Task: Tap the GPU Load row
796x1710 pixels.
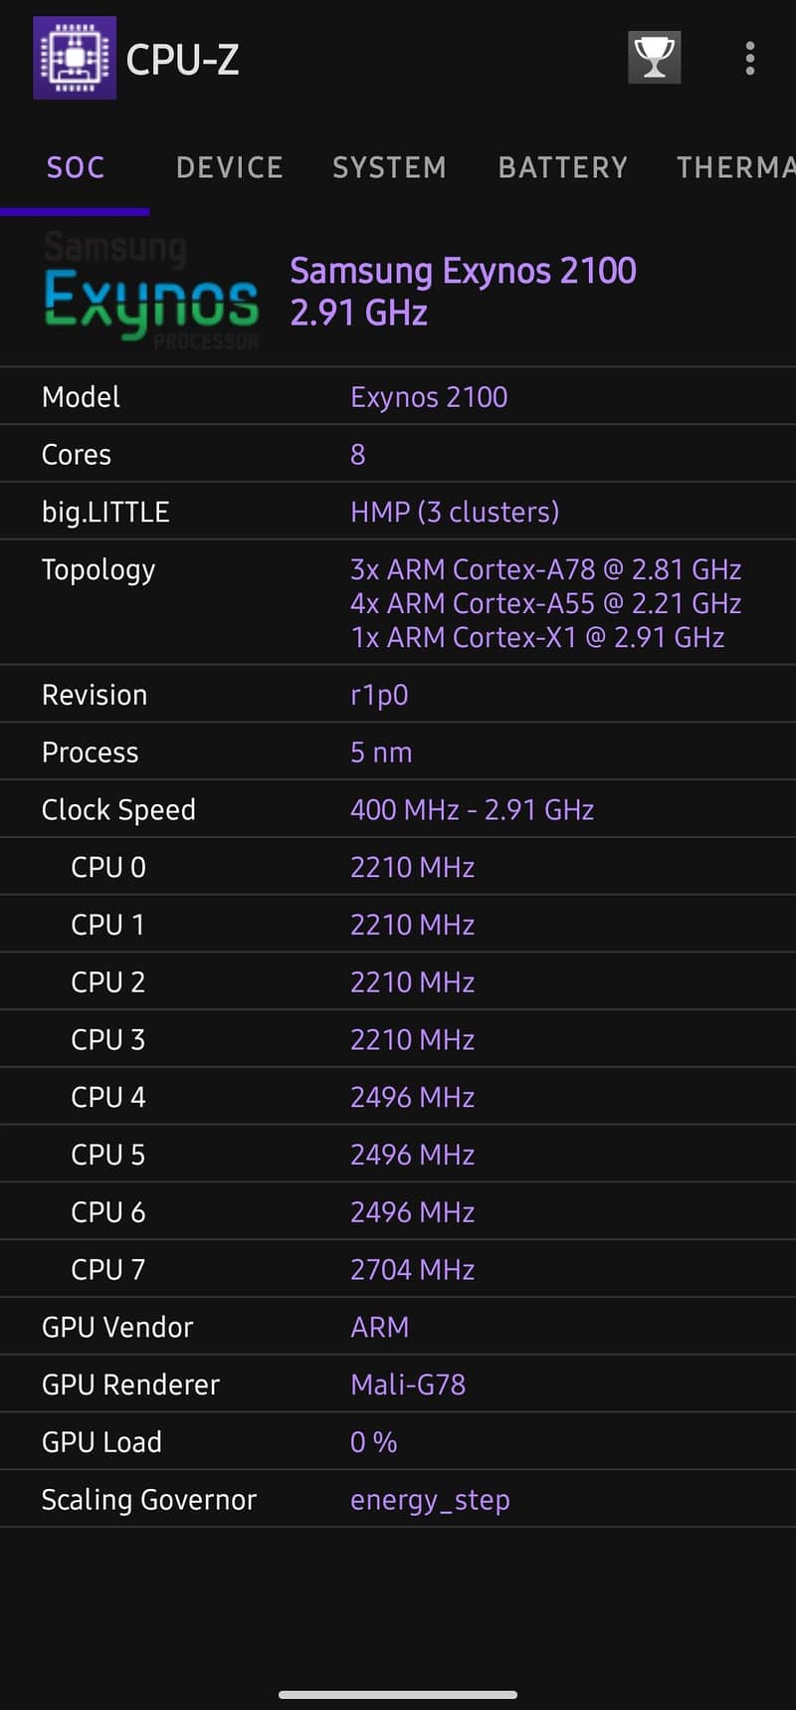Action: pyautogui.click(x=398, y=1442)
